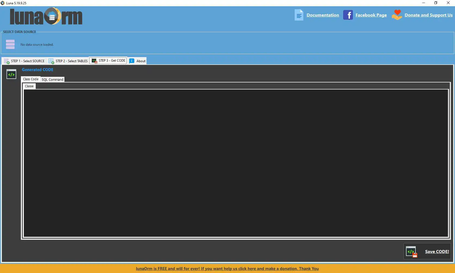The image size is (455, 273).
Task: Click the STEP 1 database plus icon
Action: tap(6, 61)
